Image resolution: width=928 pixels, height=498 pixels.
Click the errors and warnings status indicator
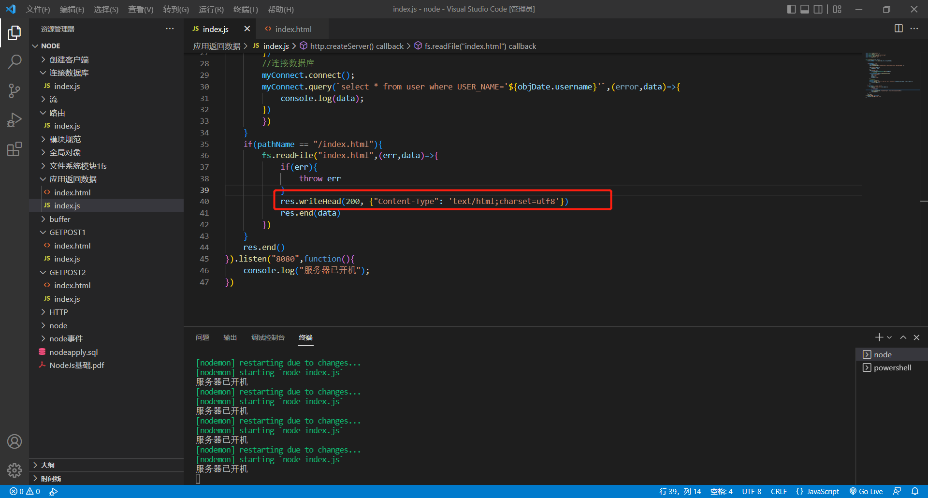[x=25, y=491]
